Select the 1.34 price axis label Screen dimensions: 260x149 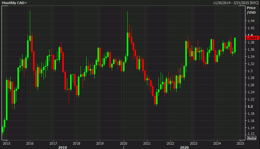pyautogui.click(x=251, y=57)
